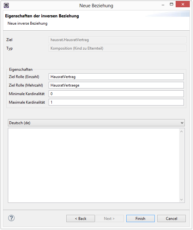The image size is (193, 230).
Task: Click the Ziel Rolle (Einzahl) text field
Action: (x=116, y=77)
